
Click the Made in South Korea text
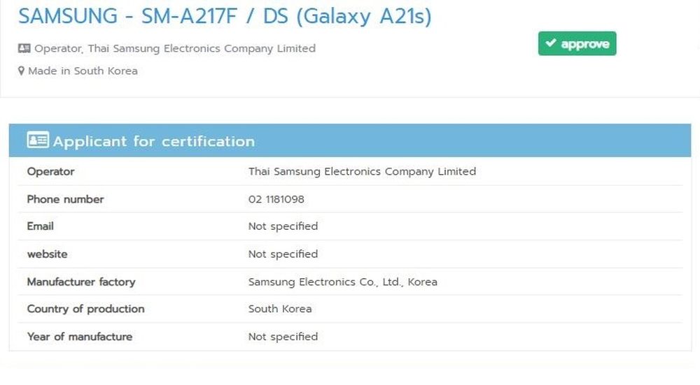pos(83,71)
